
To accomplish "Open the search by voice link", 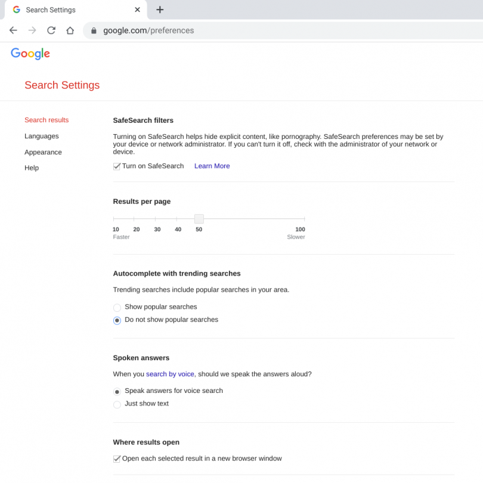I will point(169,374).
